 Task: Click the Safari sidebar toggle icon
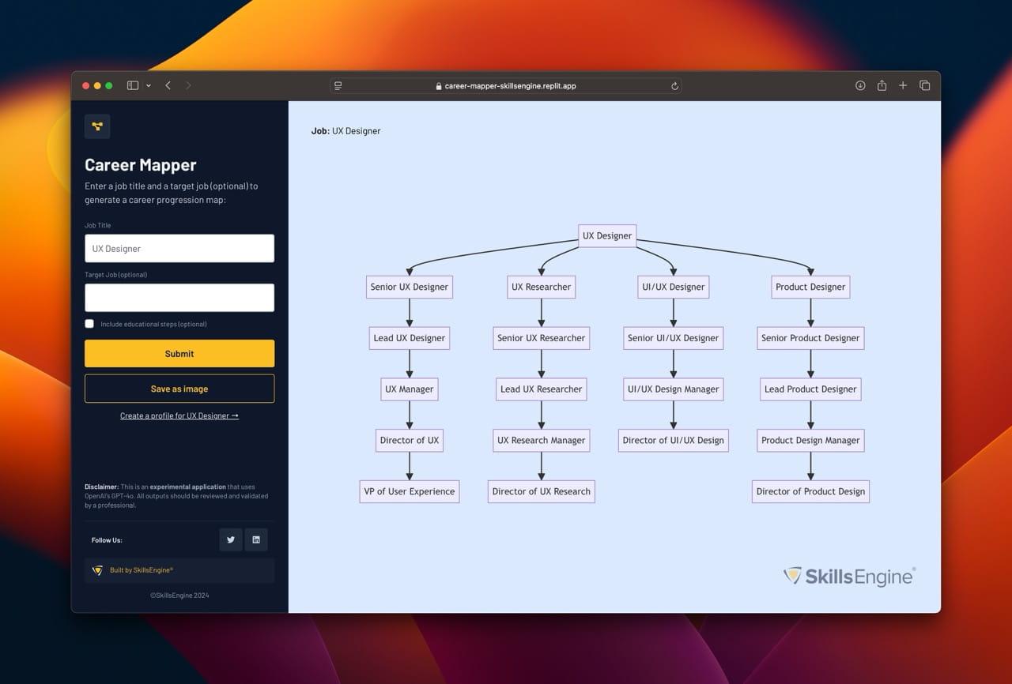[x=133, y=85]
